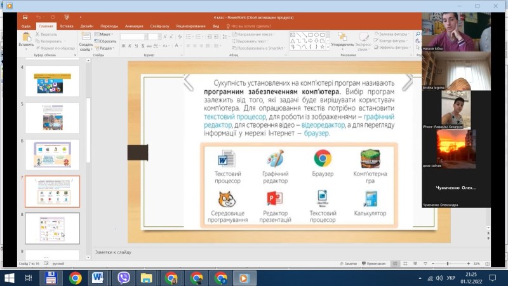Open the Рецензирование tab

coord(191,26)
